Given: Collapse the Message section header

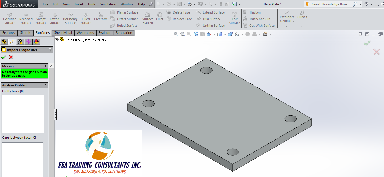Looking at the screenshot, I should [x=45, y=66].
